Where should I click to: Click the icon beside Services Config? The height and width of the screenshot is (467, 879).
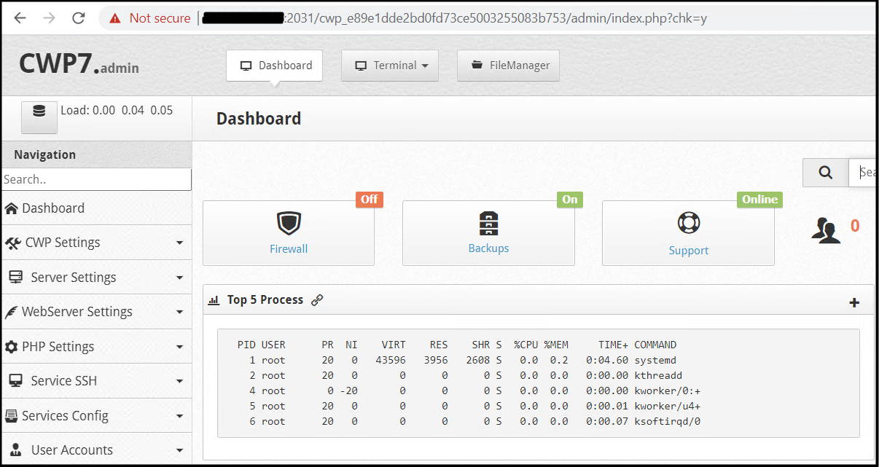pos(11,416)
